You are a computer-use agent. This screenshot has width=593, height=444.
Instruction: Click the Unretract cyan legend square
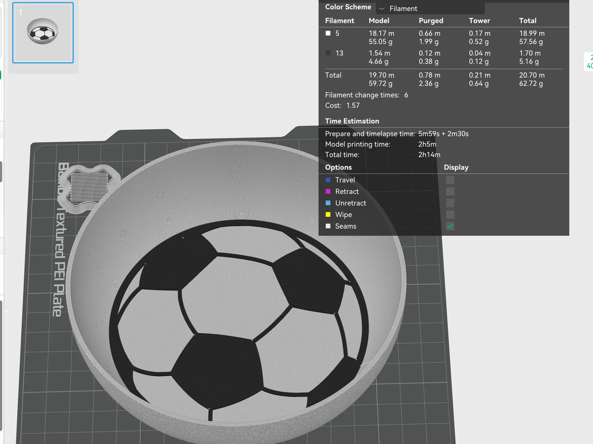coord(328,203)
